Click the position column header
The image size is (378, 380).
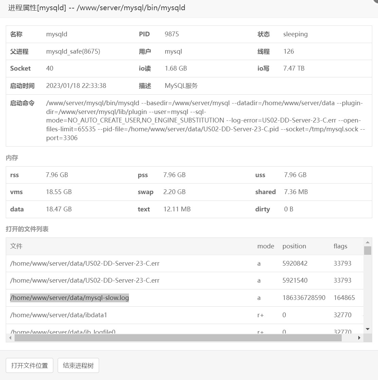click(294, 246)
